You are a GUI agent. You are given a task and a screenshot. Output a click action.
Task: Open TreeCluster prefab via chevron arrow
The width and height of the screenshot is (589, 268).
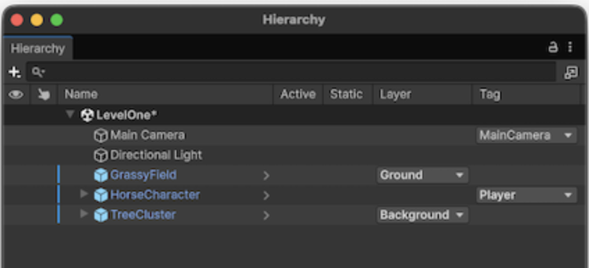pyautogui.click(x=266, y=215)
